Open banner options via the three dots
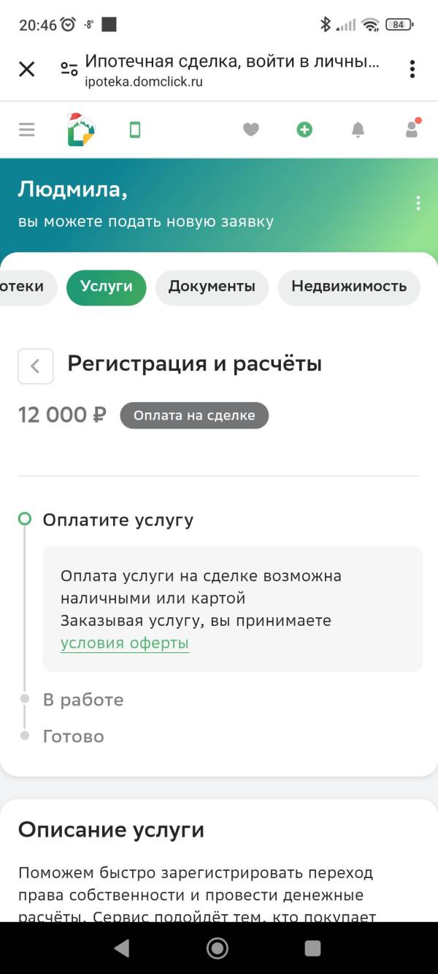Screen dimensions: 438x974 [x=418, y=204]
